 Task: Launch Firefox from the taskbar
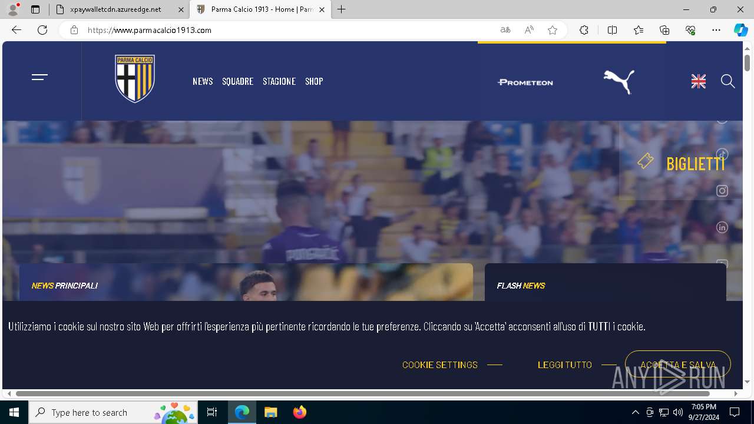pyautogui.click(x=300, y=412)
